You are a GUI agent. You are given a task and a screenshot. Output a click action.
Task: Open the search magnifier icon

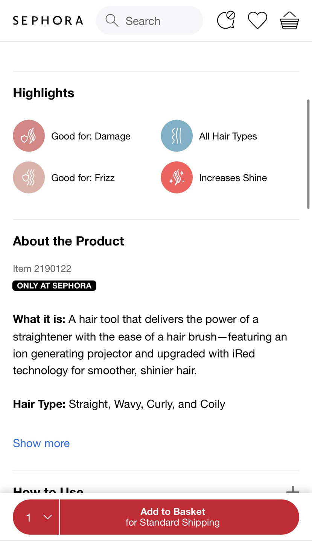pos(111,20)
